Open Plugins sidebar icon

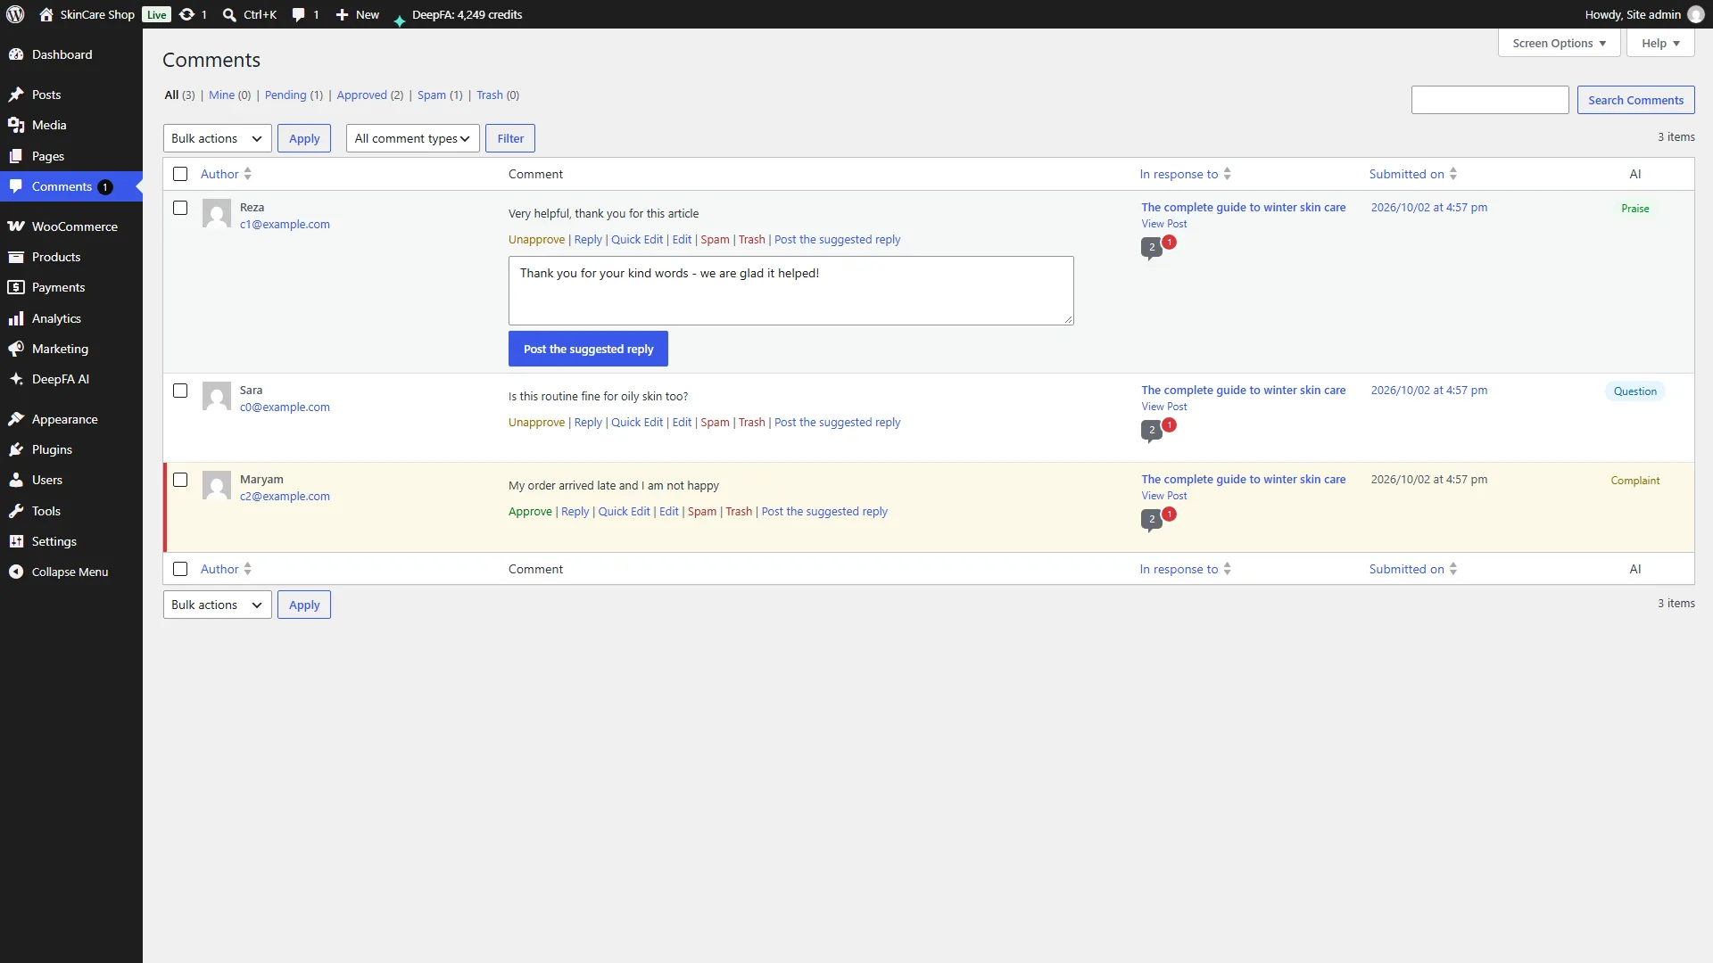click(16, 449)
